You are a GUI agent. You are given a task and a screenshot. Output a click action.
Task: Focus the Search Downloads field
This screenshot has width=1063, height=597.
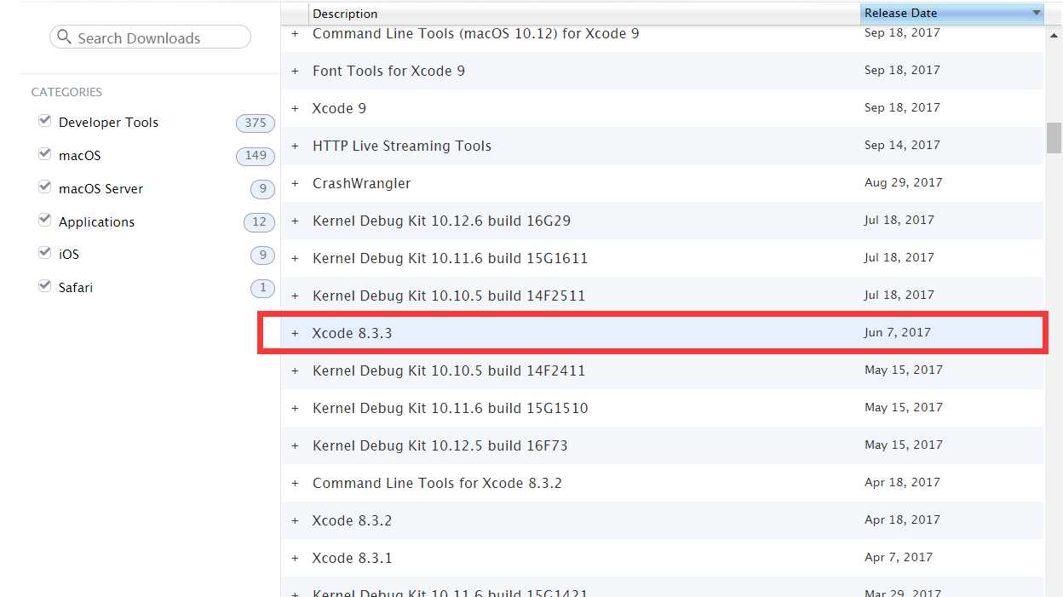pyautogui.click(x=150, y=37)
